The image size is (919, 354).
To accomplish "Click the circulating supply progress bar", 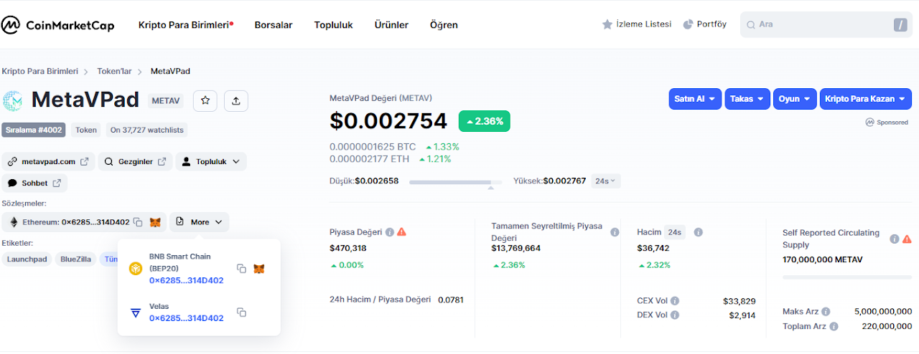I will 847,277.
